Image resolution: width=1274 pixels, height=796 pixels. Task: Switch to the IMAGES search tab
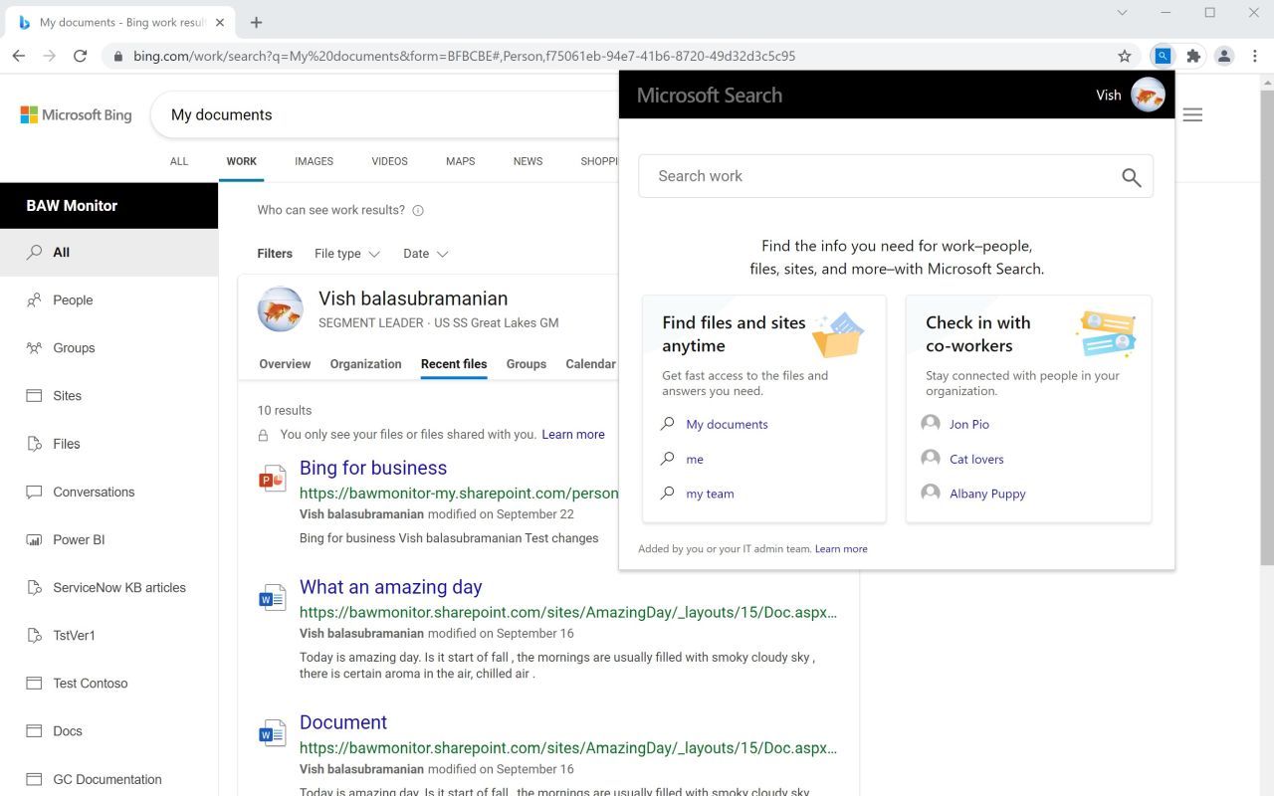[x=314, y=161]
